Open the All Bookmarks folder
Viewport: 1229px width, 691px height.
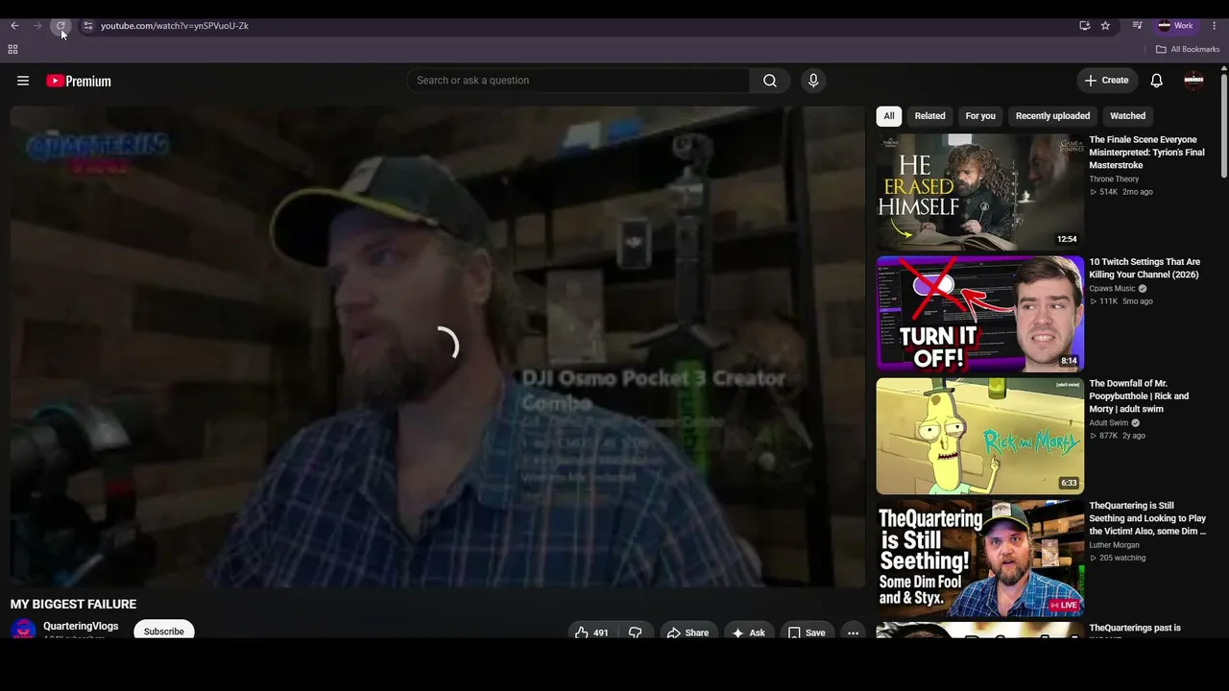click(1188, 49)
